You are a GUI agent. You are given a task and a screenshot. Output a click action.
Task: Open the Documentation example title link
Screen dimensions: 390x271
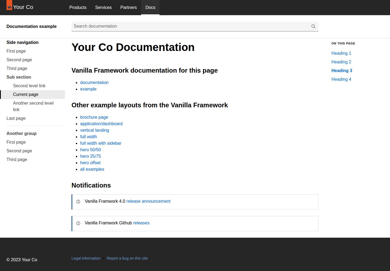tap(31, 26)
